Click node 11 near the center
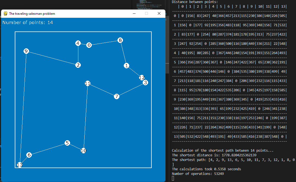 (88, 83)
